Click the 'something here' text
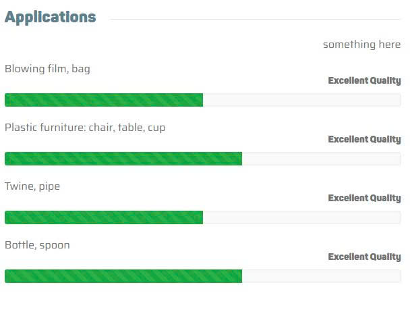The height and width of the screenshot is (314, 410). (361, 45)
